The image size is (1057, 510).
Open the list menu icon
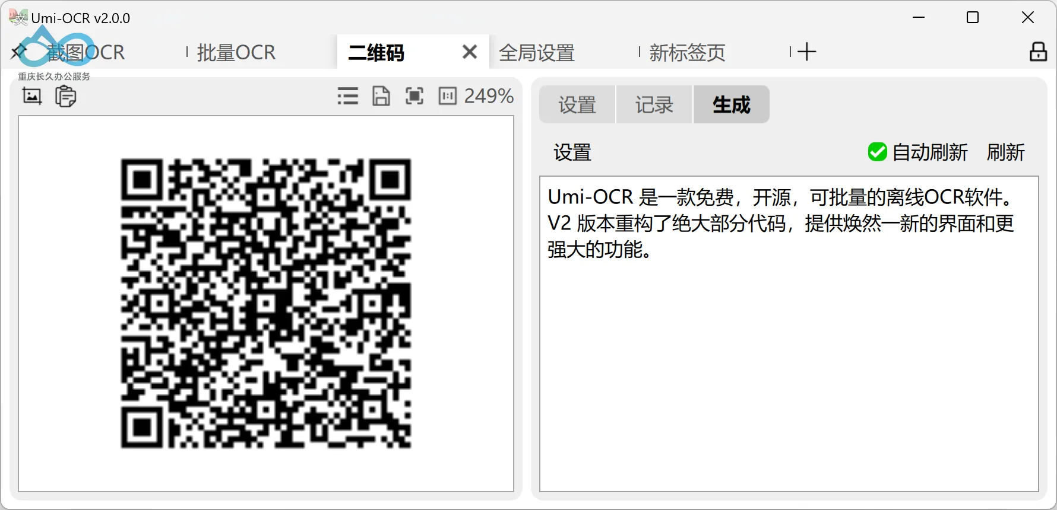[348, 96]
